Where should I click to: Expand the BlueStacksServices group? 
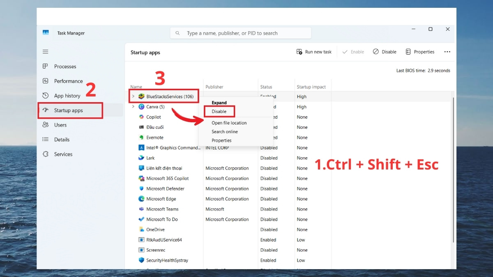[133, 96]
